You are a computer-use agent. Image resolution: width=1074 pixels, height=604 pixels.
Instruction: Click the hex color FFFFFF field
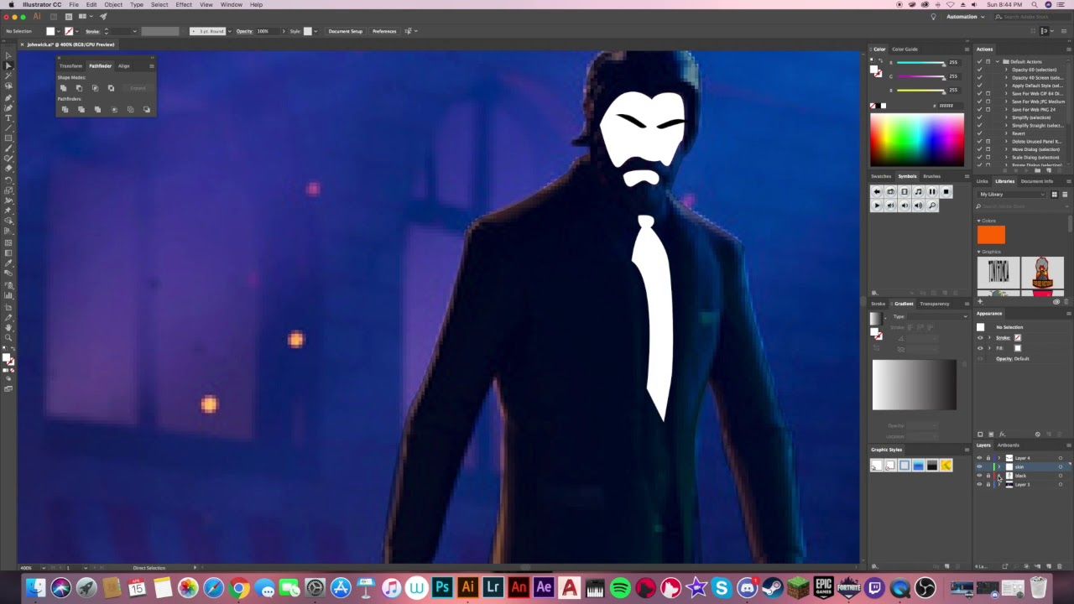[948, 106]
